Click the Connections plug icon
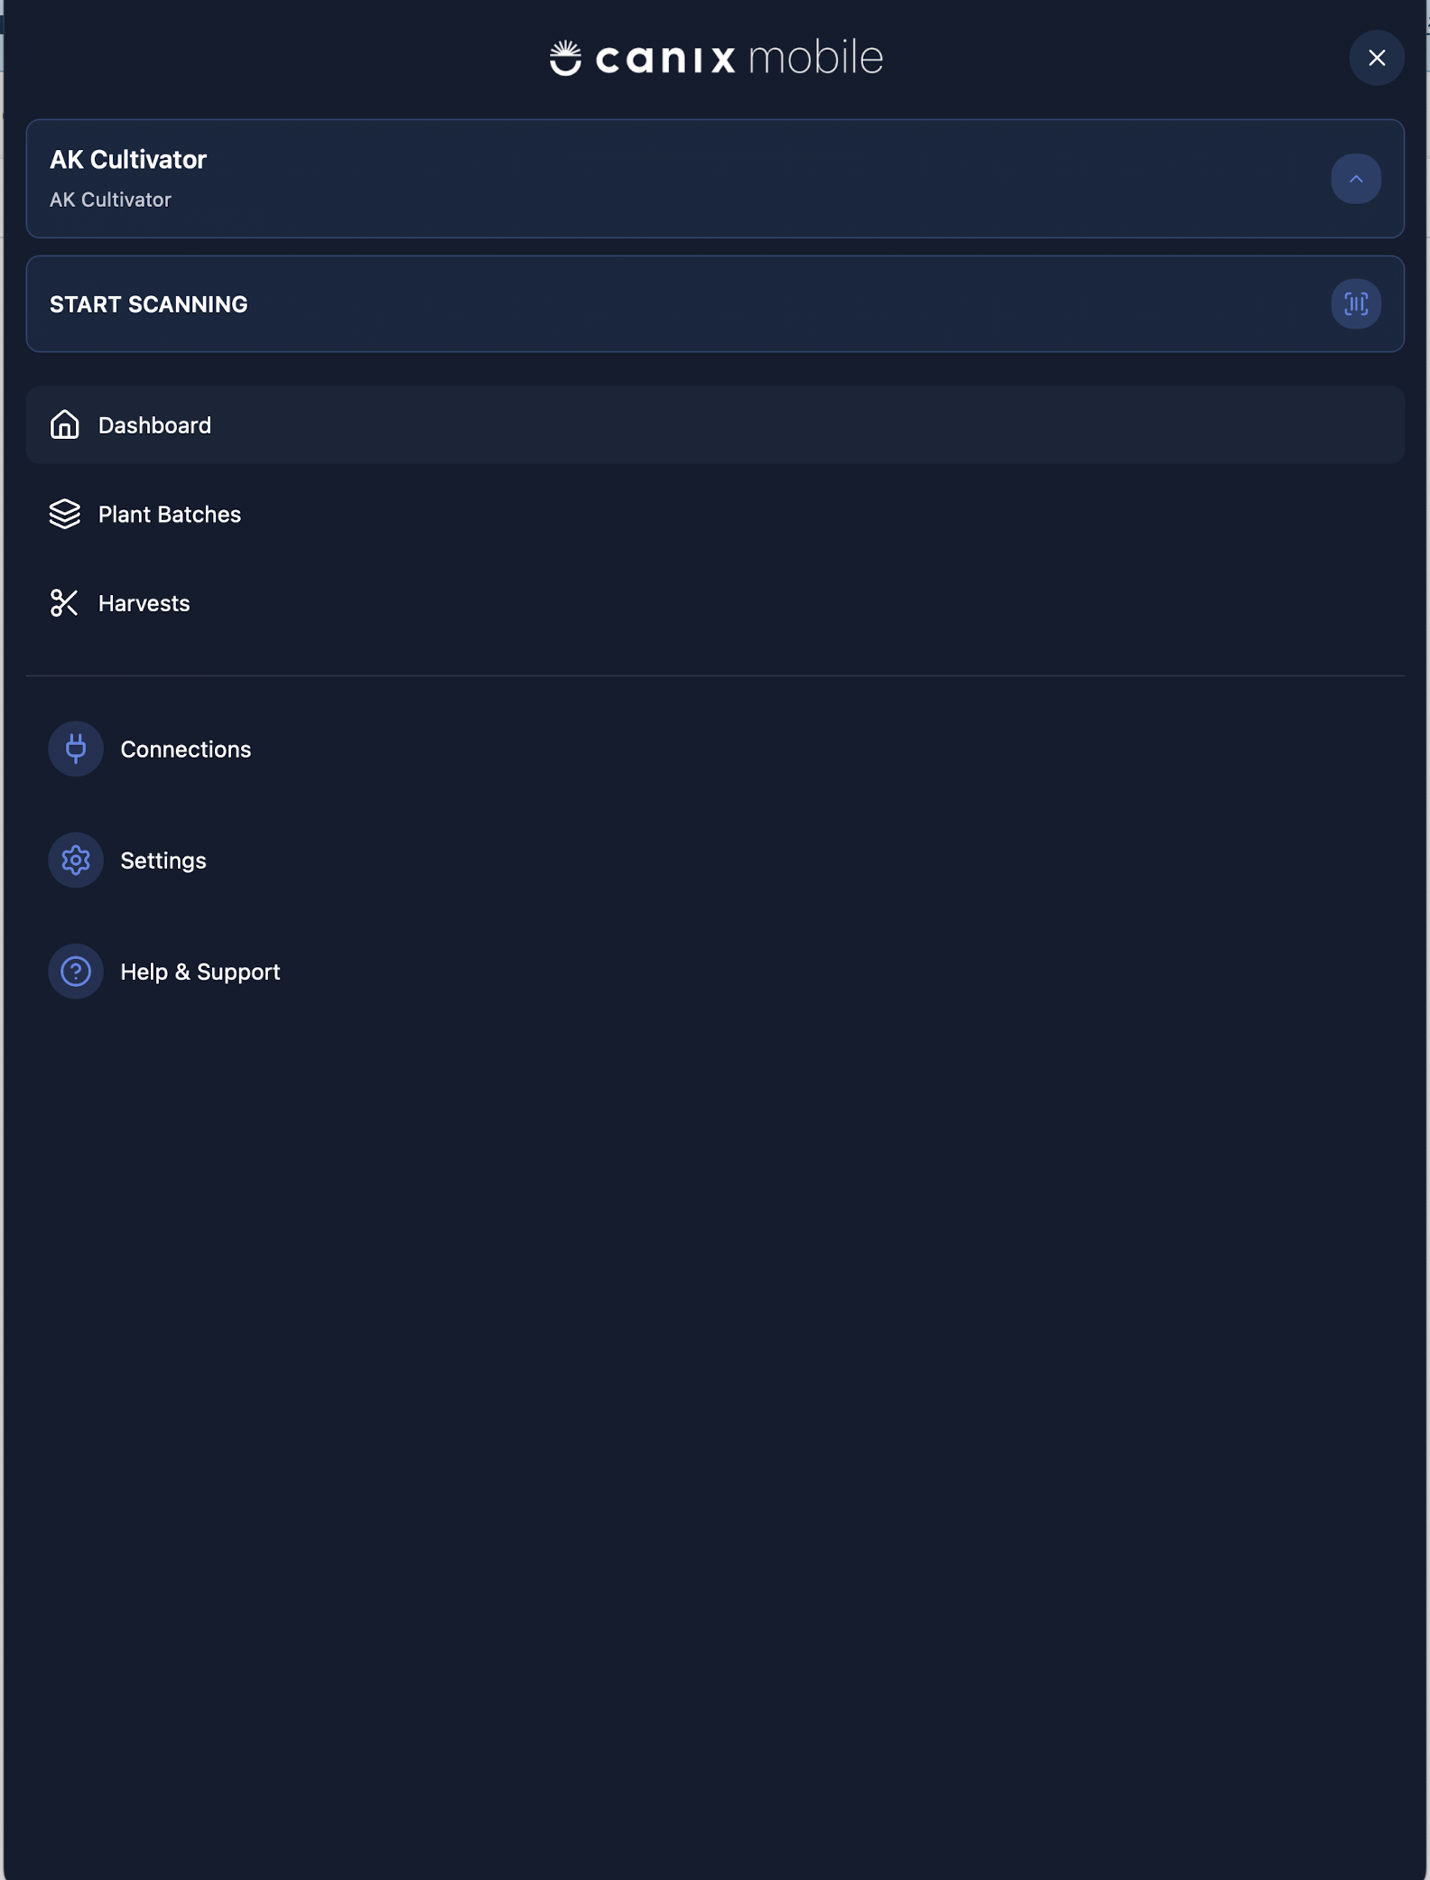1430x1880 pixels. (76, 749)
